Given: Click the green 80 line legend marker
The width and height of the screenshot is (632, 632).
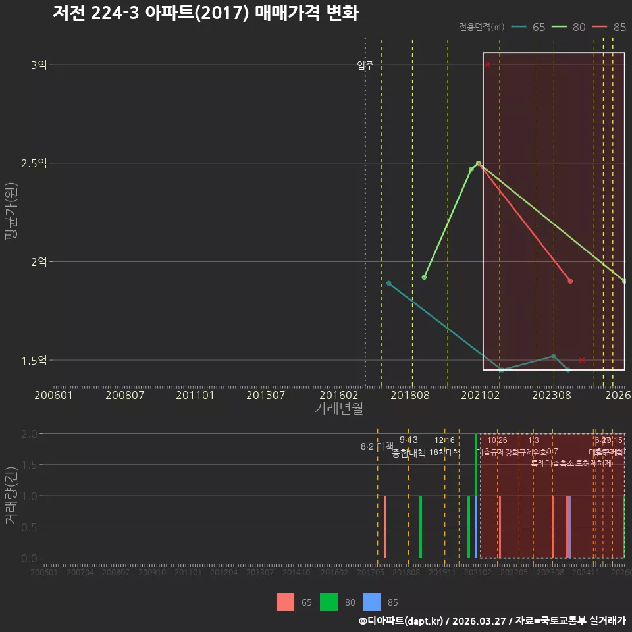Looking at the screenshot, I should (x=559, y=27).
